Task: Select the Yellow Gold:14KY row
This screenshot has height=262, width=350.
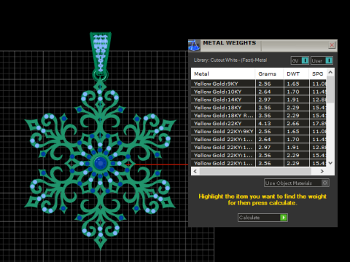Action: pyautogui.click(x=259, y=100)
